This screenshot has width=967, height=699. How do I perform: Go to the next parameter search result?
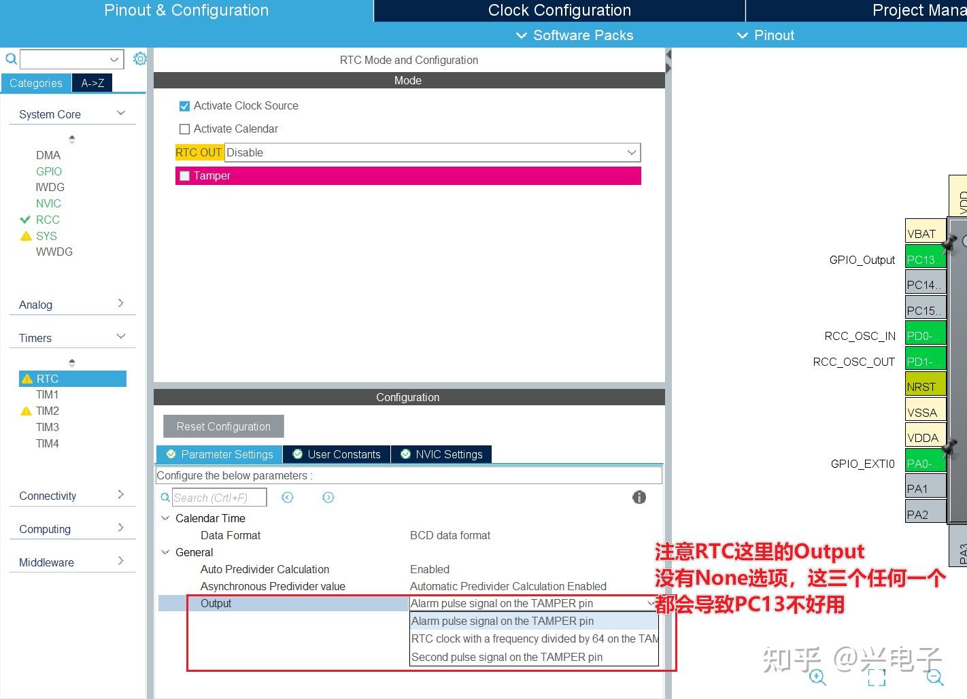(328, 498)
